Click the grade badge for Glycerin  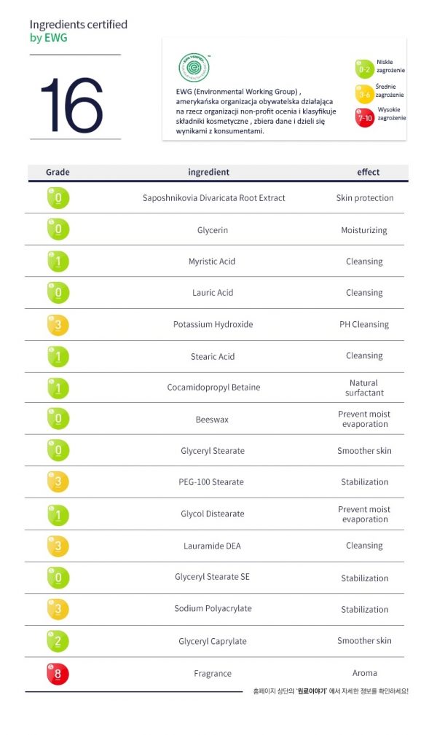pyautogui.click(x=58, y=229)
